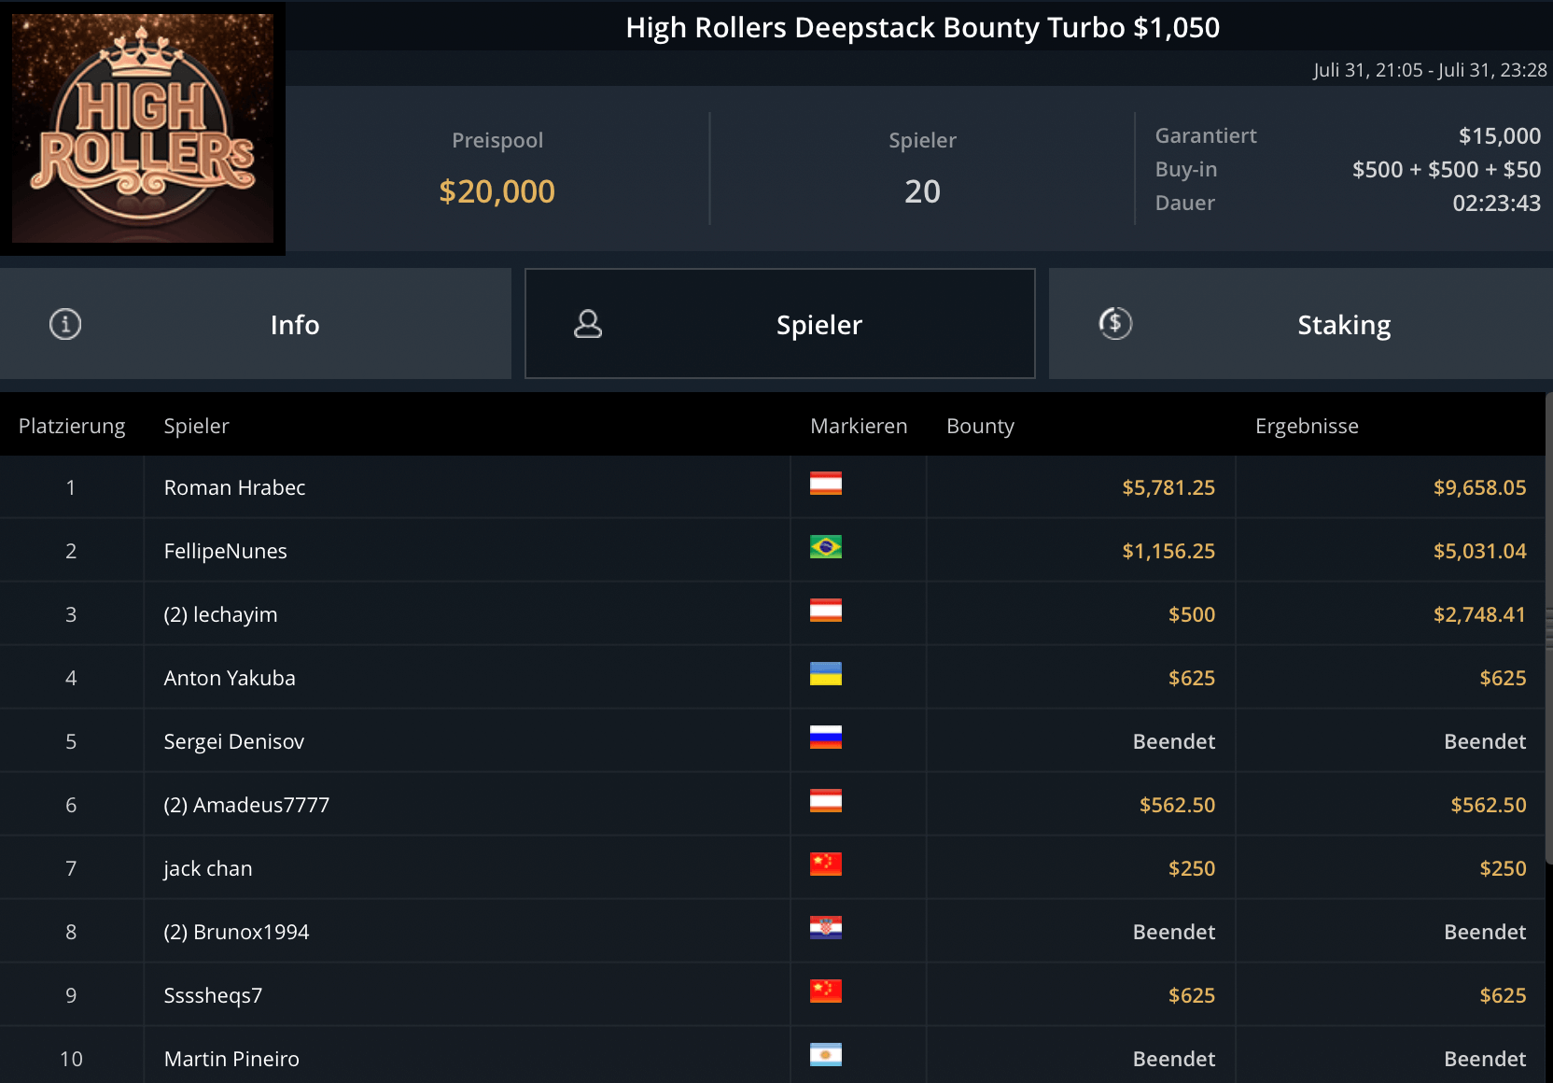
Task: Open player lechayim's row
Action: 220,614
